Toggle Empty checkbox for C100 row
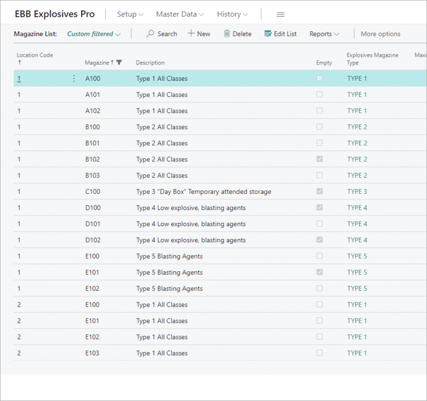Viewport: 427px width, 401px height. pyautogui.click(x=320, y=191)
